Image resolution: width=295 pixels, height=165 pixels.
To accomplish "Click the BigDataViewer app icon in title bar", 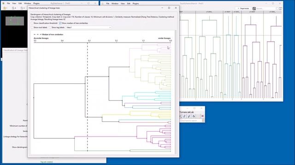I will (3, 3).
